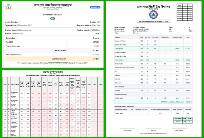The width and height of the screenshot is (204, 138).
Task: Click the Due (this invoice) row
Action: click(x=52, y=59)
